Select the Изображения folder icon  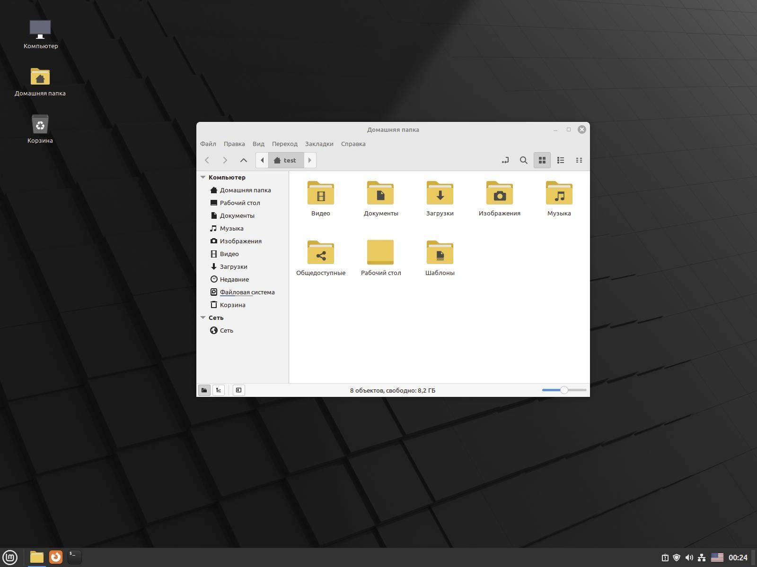(x=500, y=193)
